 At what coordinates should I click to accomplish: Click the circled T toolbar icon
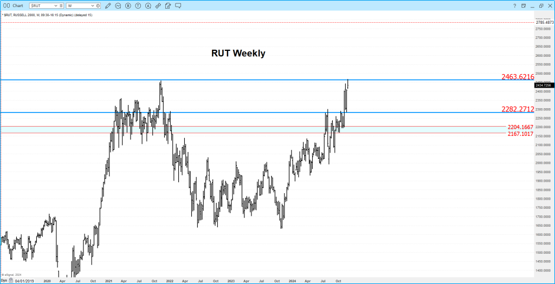tap(138, 5)
